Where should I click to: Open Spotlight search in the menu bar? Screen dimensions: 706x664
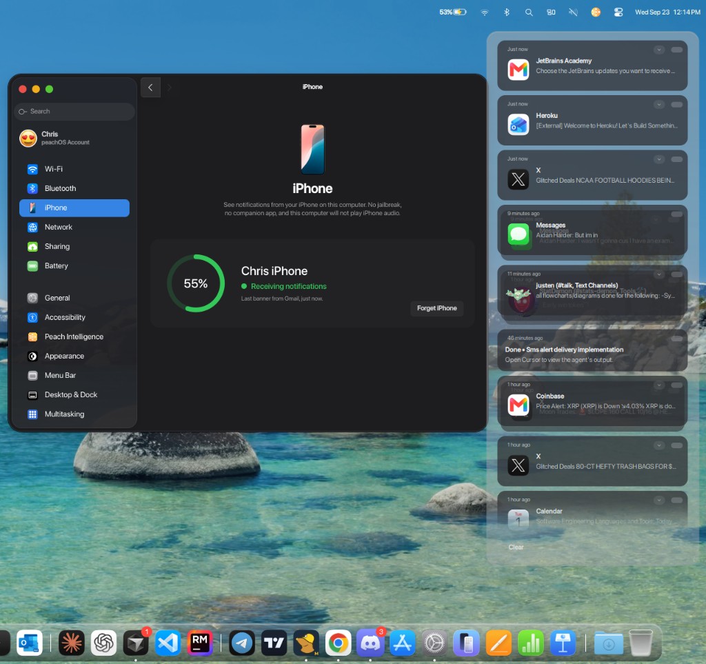[x=529, y=12]
